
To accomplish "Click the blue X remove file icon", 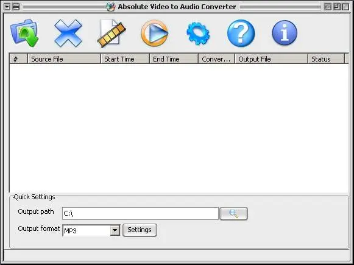I will pyautogui.click(x=68, y=33).
